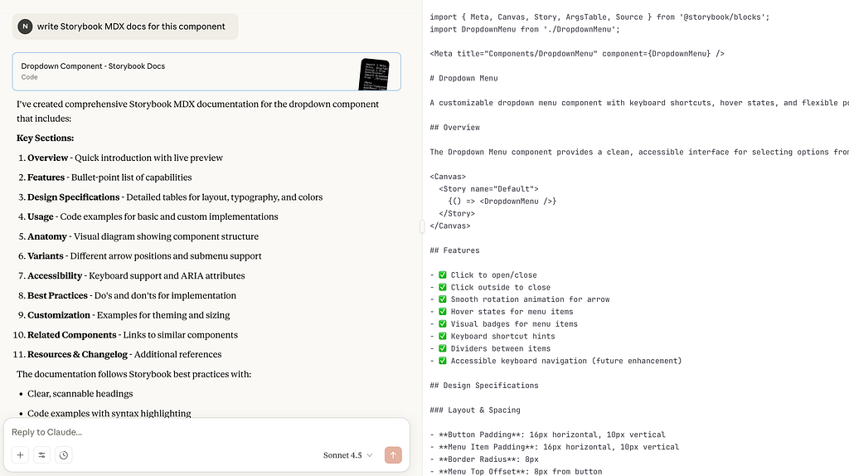Screen dimensions: 849x476
Task: Click the 'Dividers between items' checkmark emoji
Action: click(x=443, y=348)
